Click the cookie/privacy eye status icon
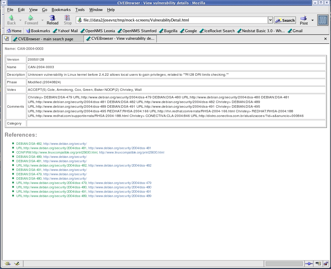 click(318, 263)
